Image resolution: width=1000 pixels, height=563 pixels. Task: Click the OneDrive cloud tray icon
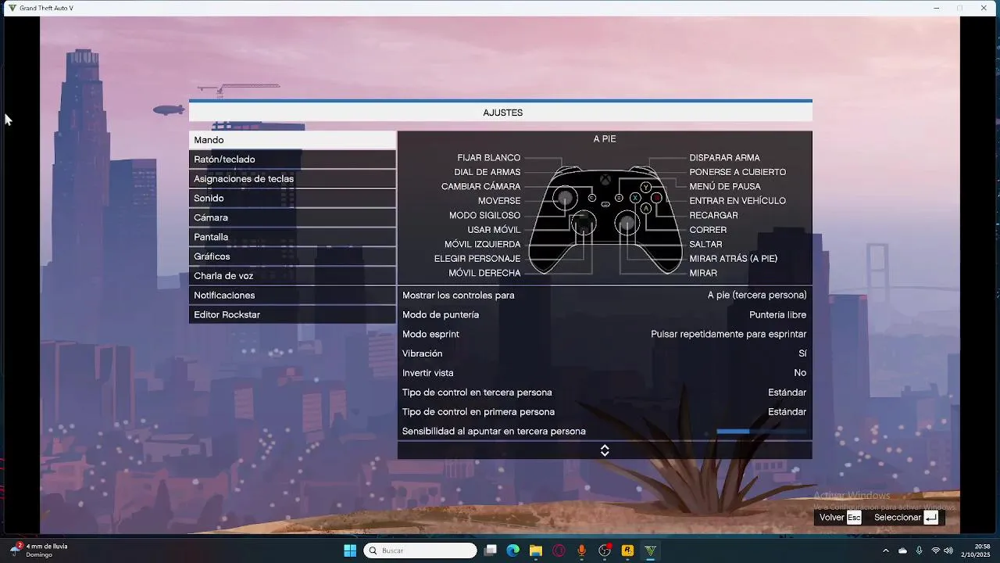coord(902,550)
